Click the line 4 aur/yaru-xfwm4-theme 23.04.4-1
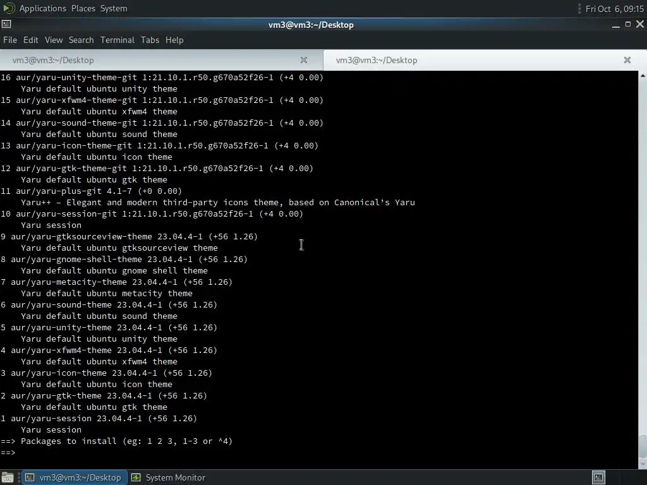 click(109, 350)
